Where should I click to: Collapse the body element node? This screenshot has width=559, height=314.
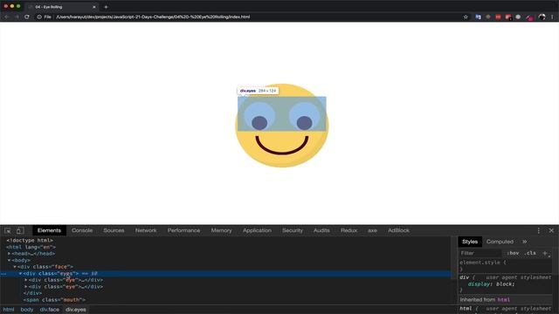(x=10, y=260)
